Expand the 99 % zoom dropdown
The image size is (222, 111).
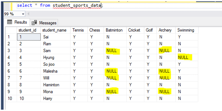(x=22, y=14)
